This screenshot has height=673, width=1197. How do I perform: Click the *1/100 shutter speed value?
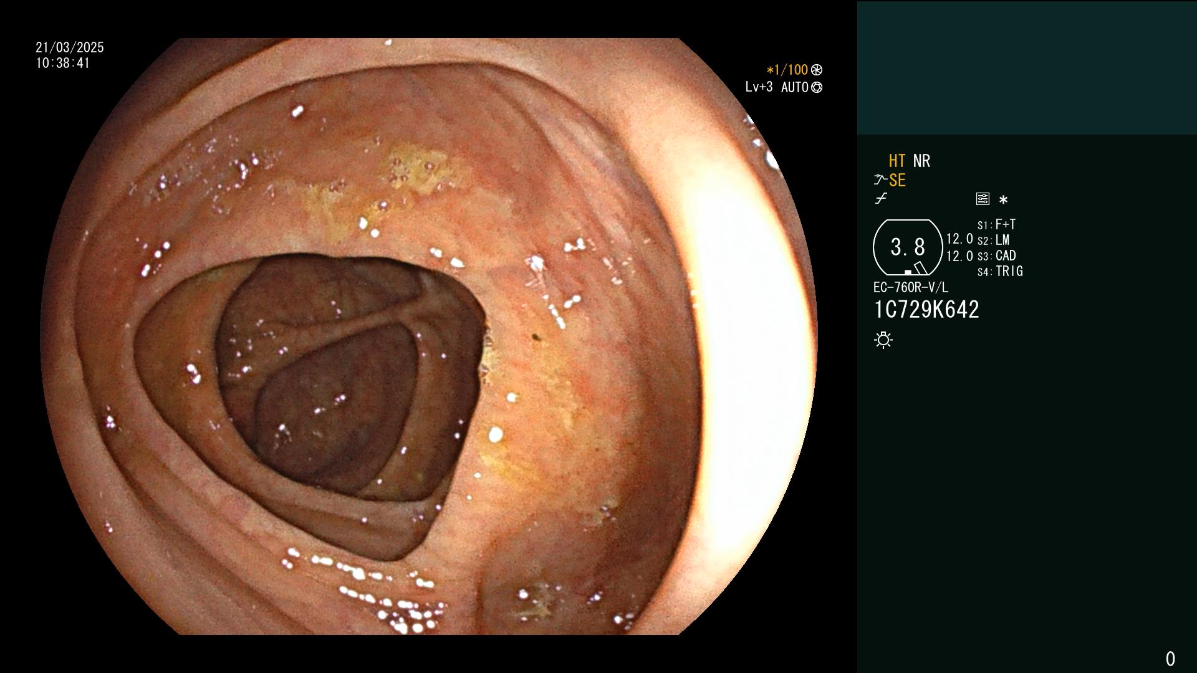click(787, 70)
